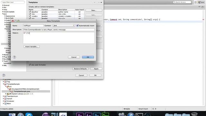Click Cancel in Preferences window
The height and width of the screenshot is (116, 206).
(x=81, y=75)
